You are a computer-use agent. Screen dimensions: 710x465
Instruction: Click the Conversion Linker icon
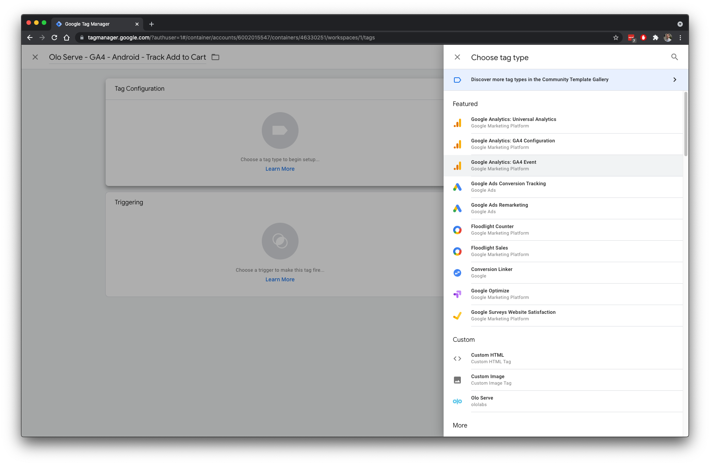click(457, 273)
